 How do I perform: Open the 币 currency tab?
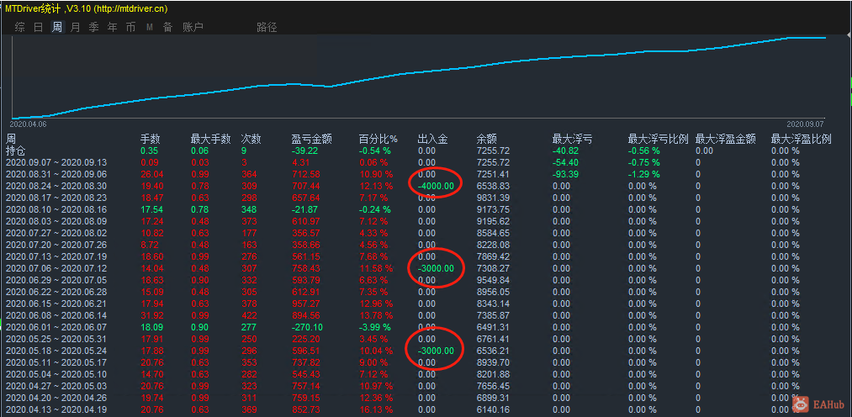(x=131, y=27)
